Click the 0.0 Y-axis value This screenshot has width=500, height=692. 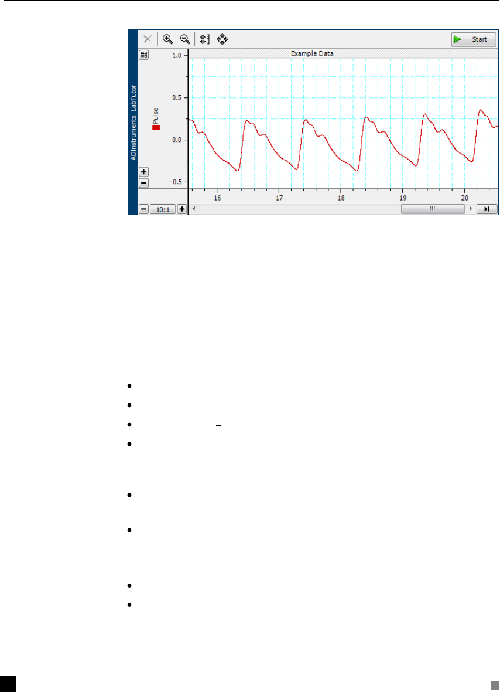coord(177,140)
